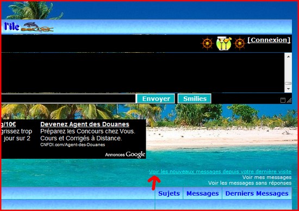Click the ship wheel beside Connexion
The image size is (299, 211).
[240, 44]
